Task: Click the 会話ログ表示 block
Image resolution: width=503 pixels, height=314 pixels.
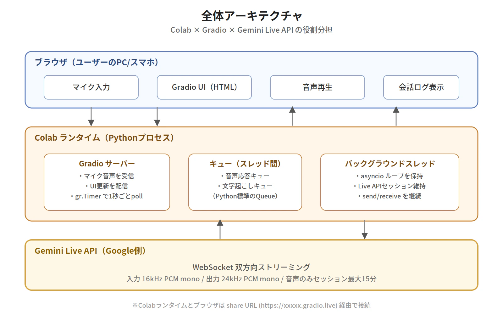Action: (x=421, y=87)
